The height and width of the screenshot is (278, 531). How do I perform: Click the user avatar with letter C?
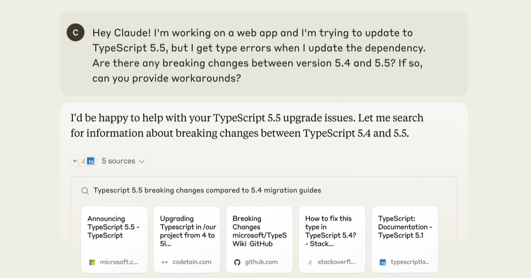click(x=75, y=32)
